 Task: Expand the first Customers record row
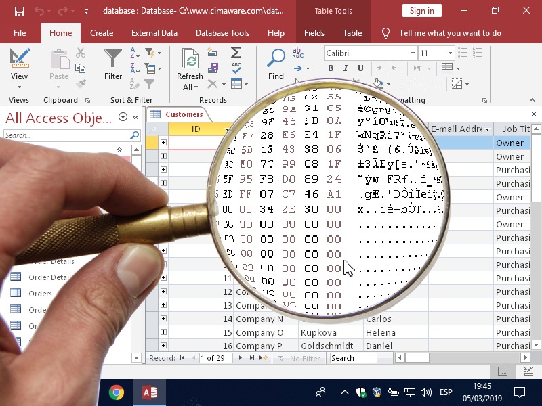point(163,142)
